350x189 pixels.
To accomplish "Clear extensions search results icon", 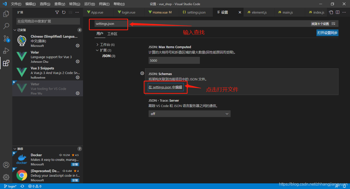I will 70,12.
